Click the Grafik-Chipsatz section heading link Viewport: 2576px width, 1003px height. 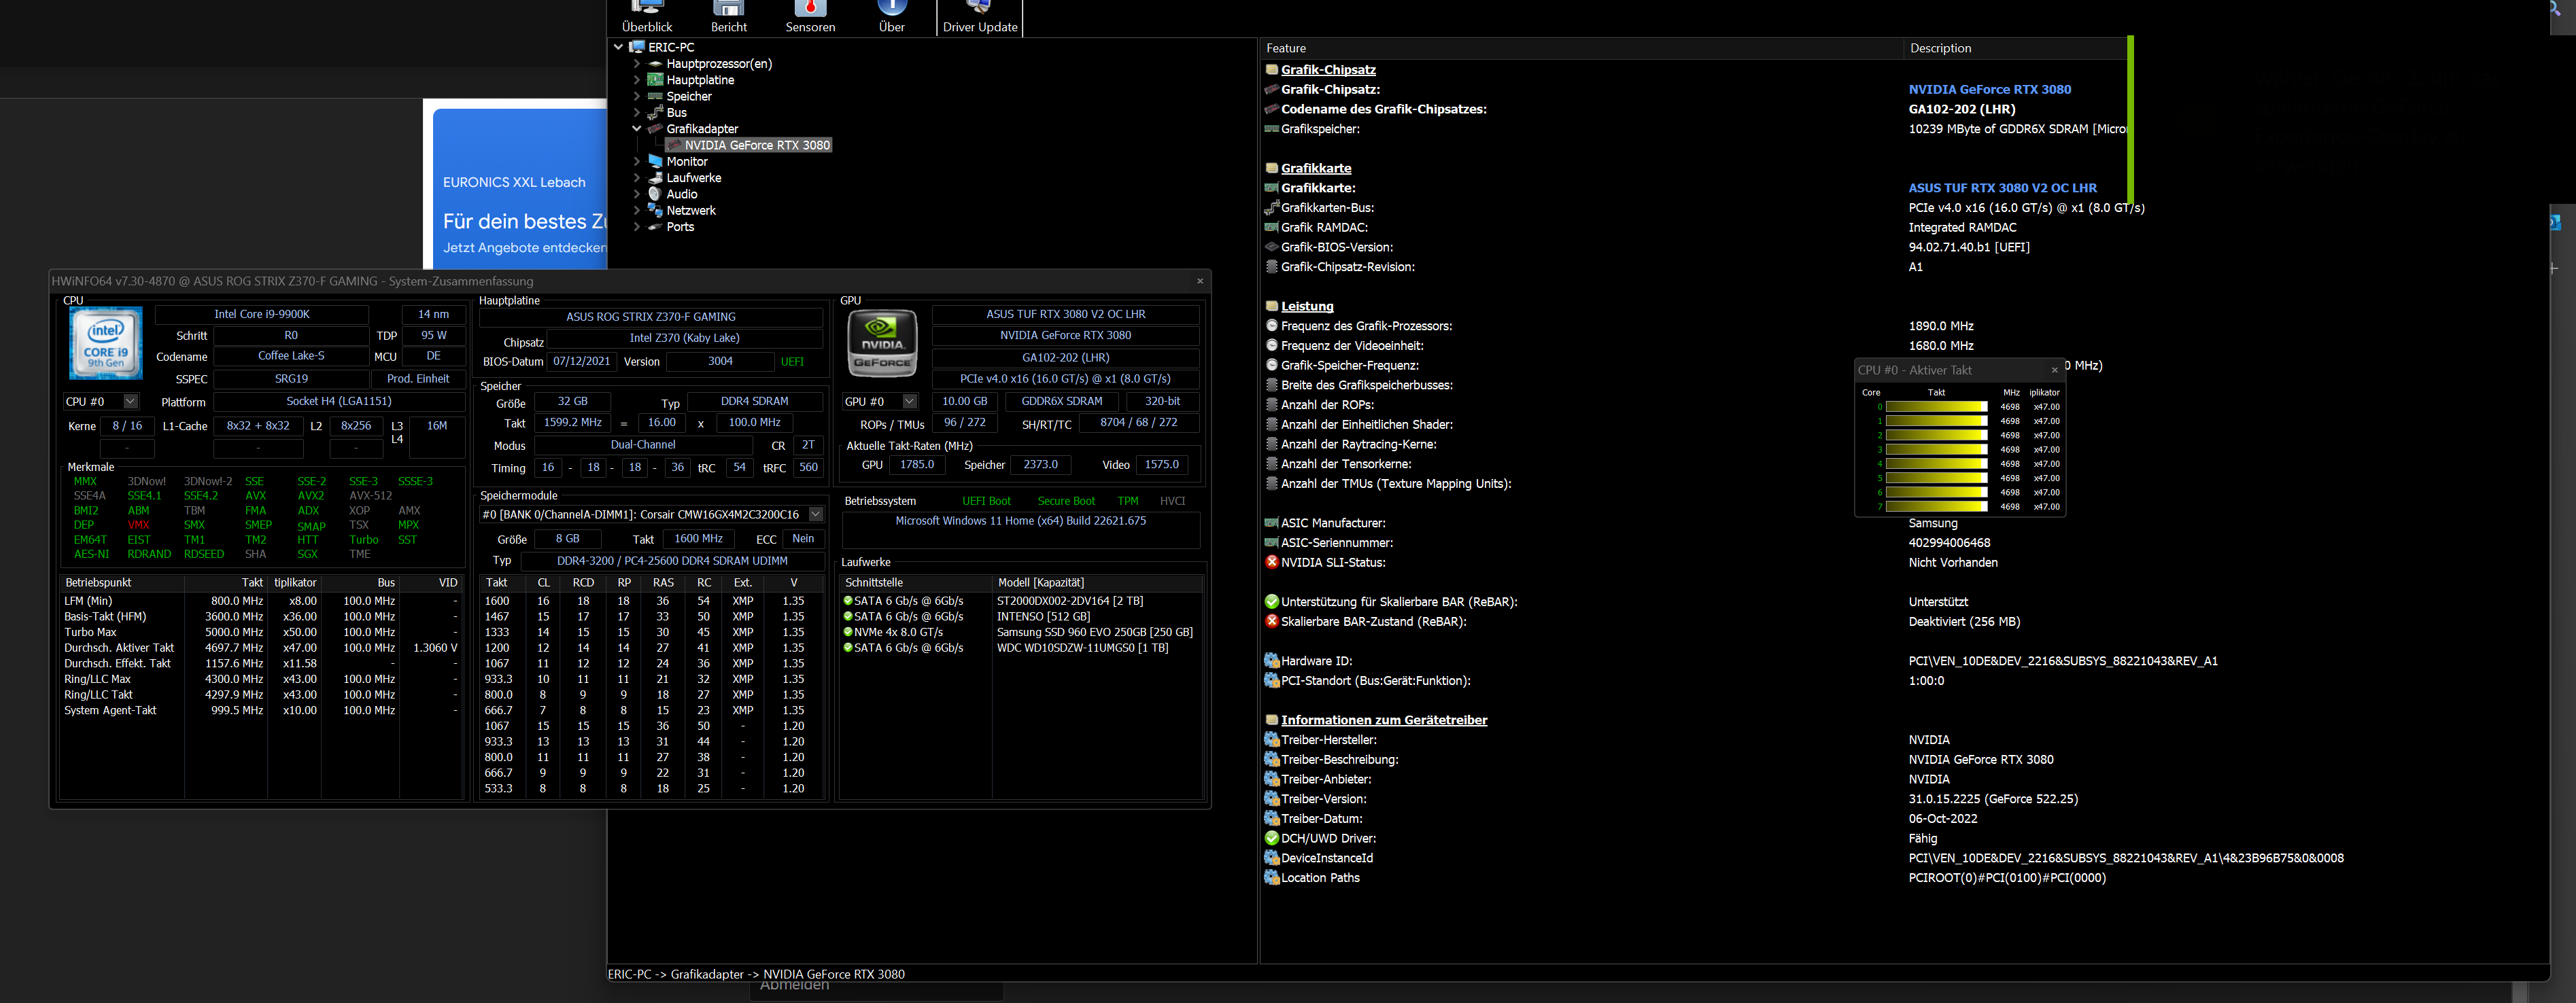point(1327,70)
